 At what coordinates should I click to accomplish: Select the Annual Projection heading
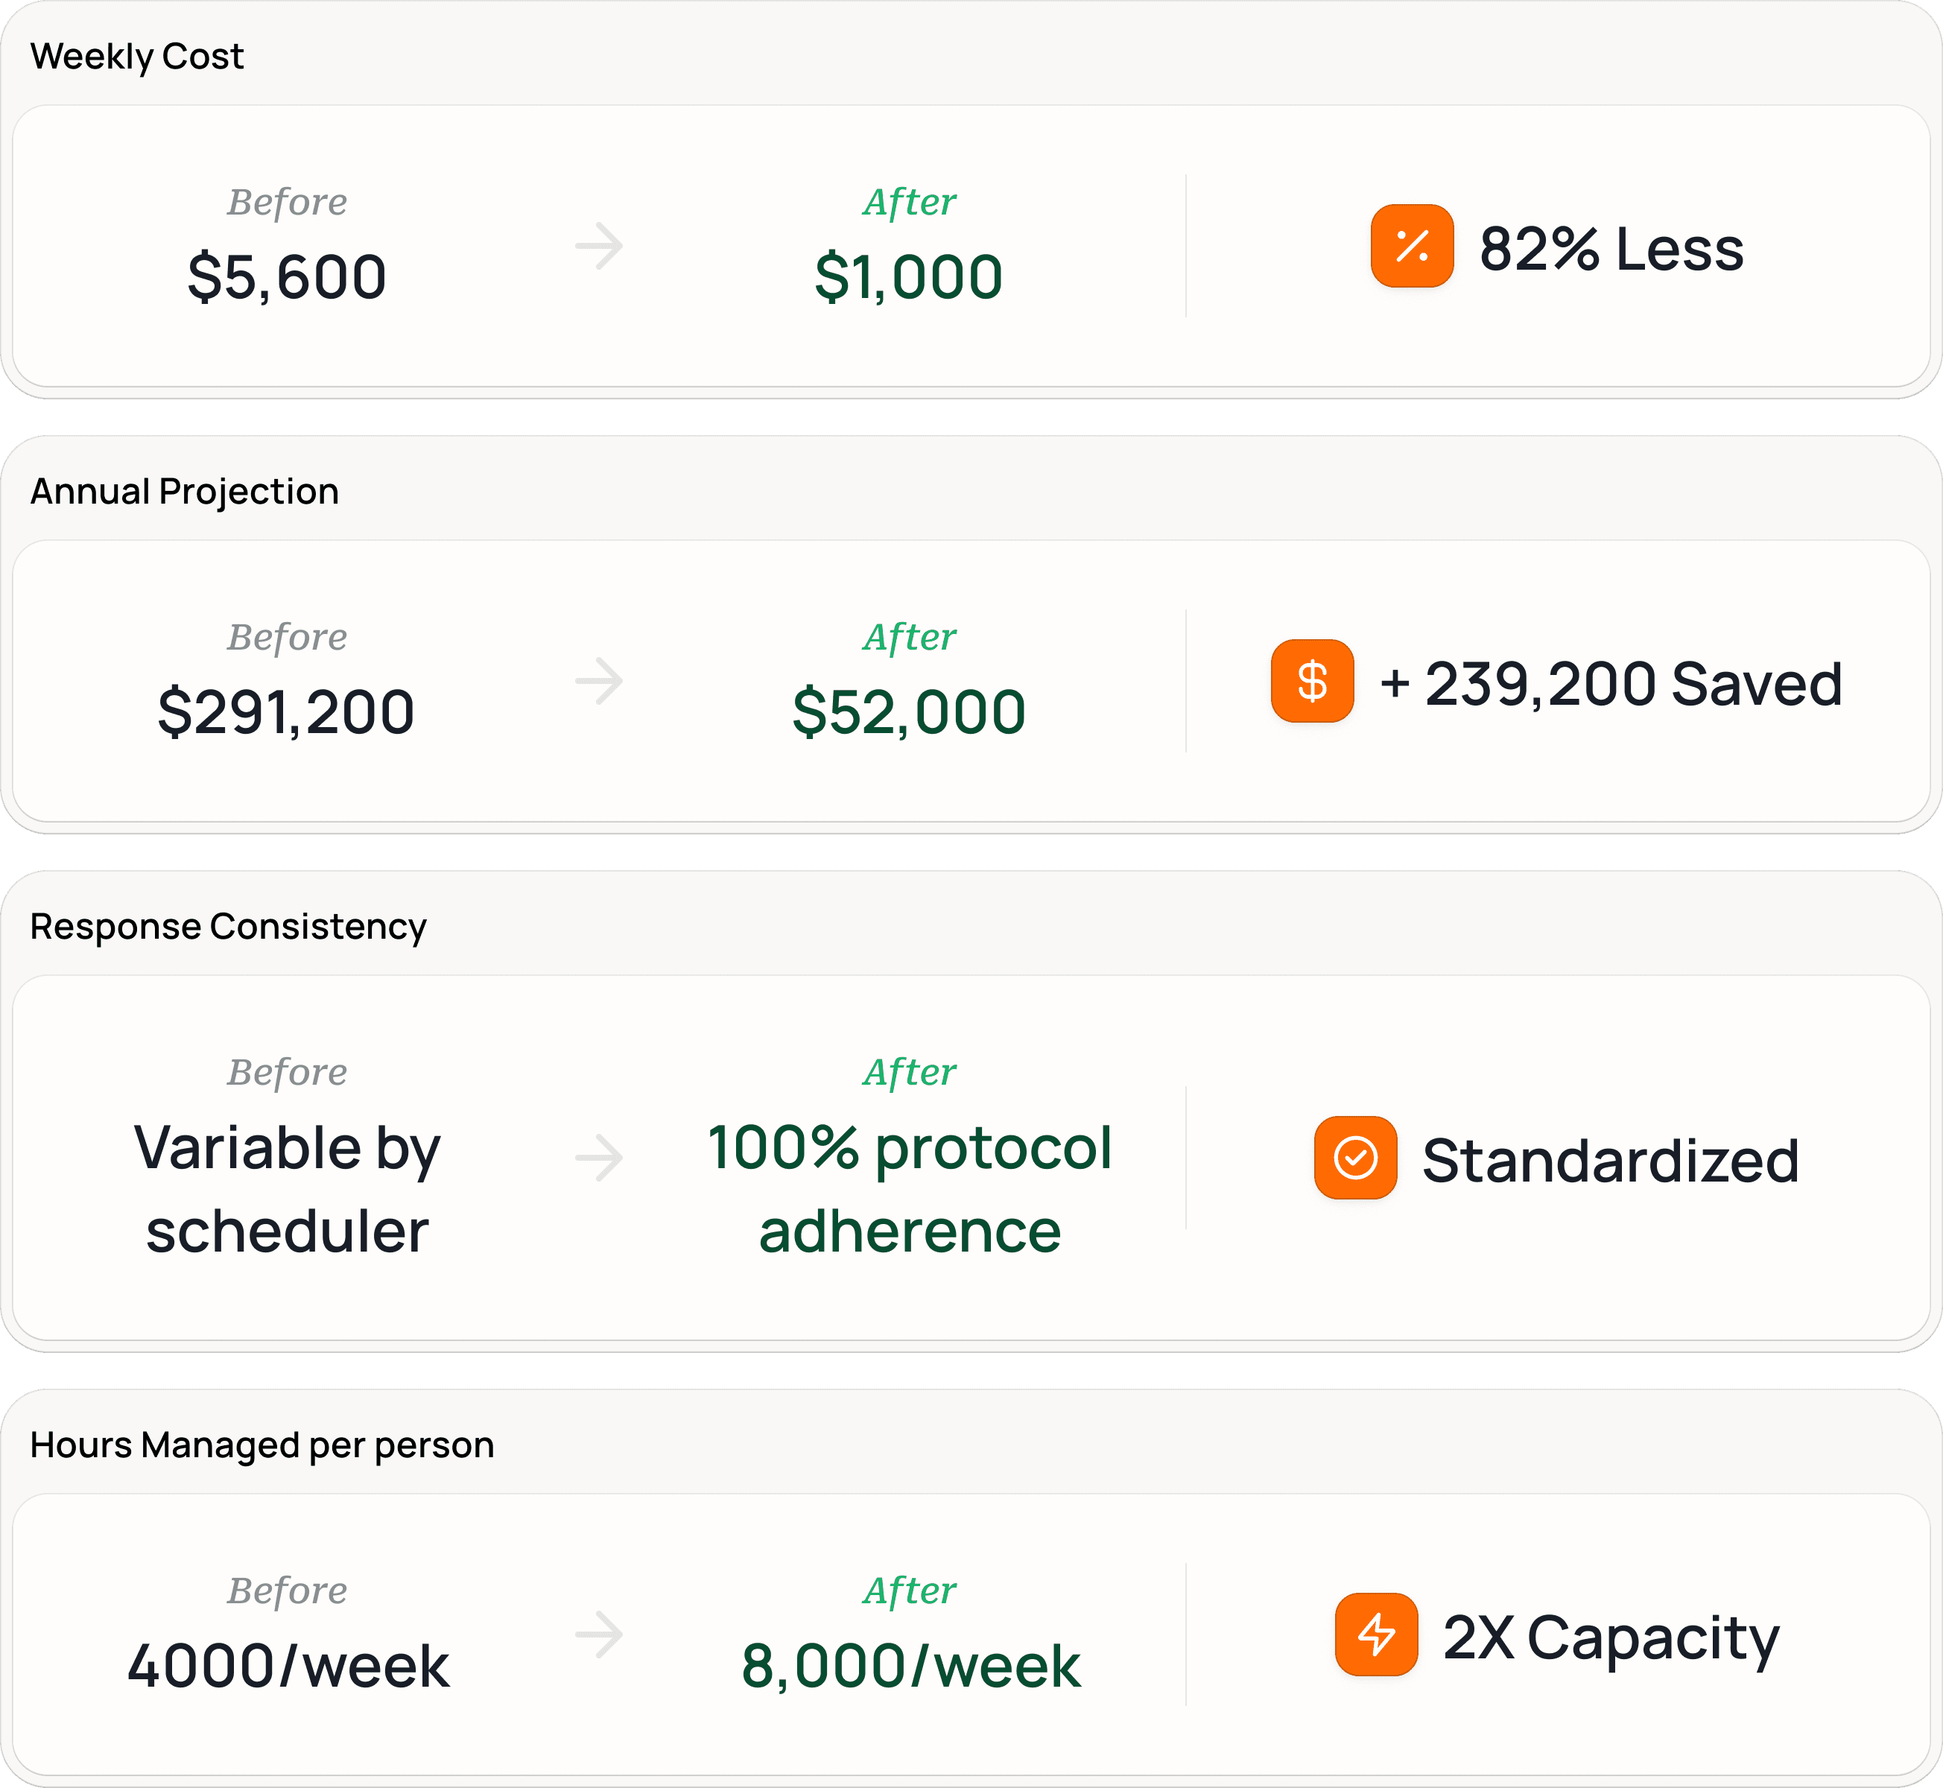tap(184, 492)
